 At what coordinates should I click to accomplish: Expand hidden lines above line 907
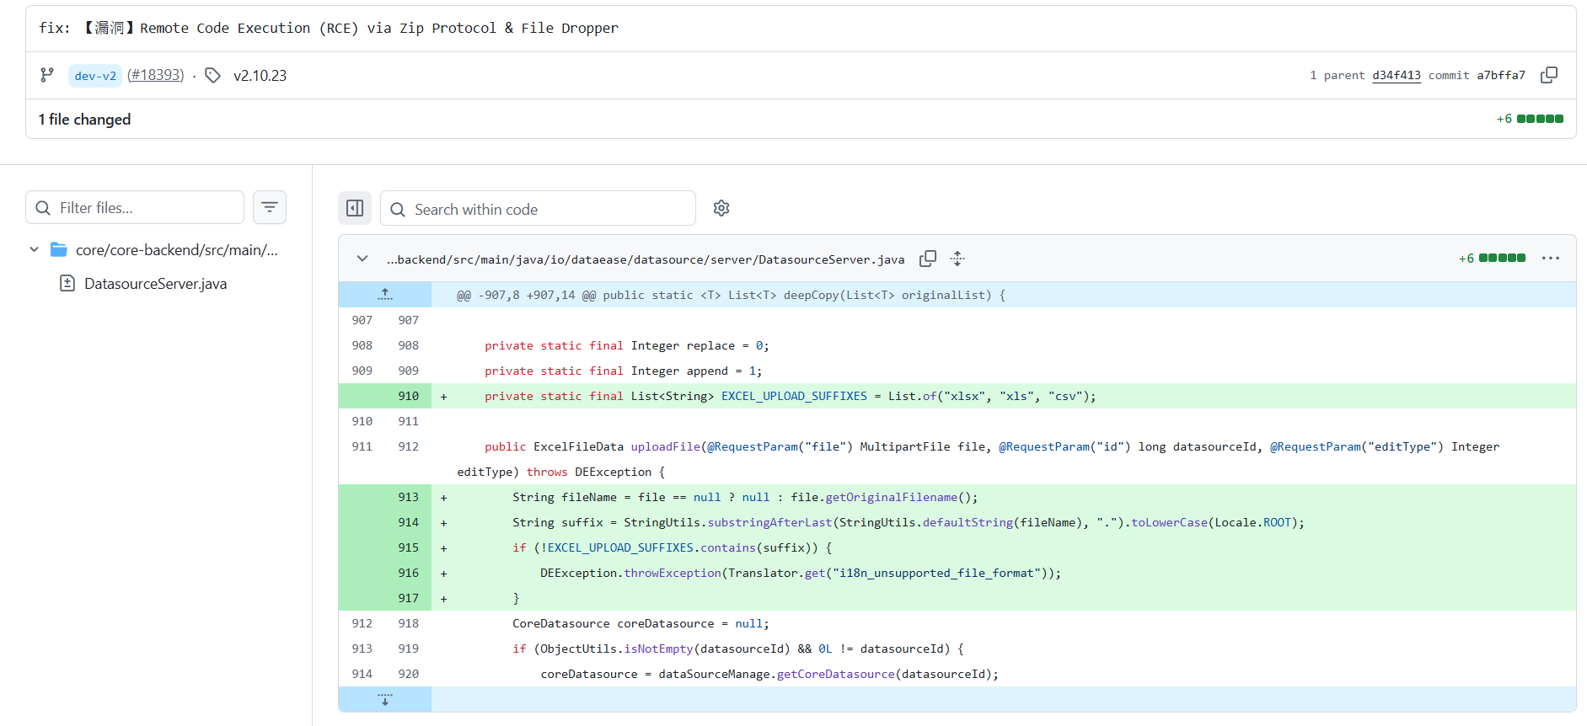click(x=385, y=295)
